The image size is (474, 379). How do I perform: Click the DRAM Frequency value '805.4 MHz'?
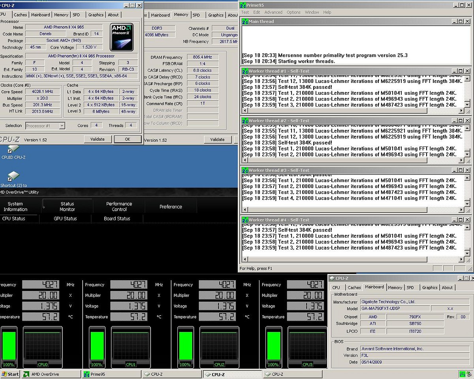pos(203,57)
